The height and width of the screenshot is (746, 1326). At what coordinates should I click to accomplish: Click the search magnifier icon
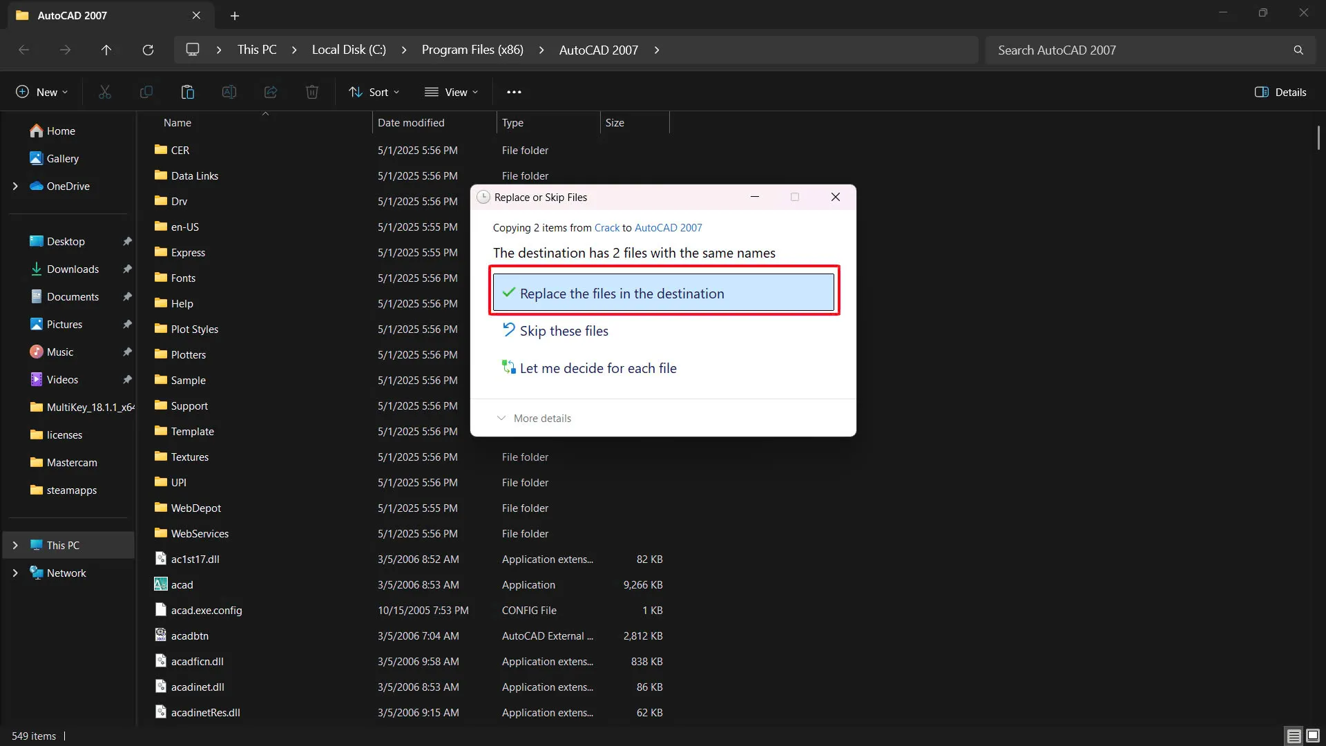click(x=1298, y=50)
